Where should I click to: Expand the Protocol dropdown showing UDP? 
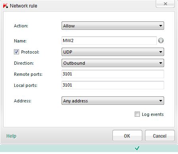(x=113, y=52)
